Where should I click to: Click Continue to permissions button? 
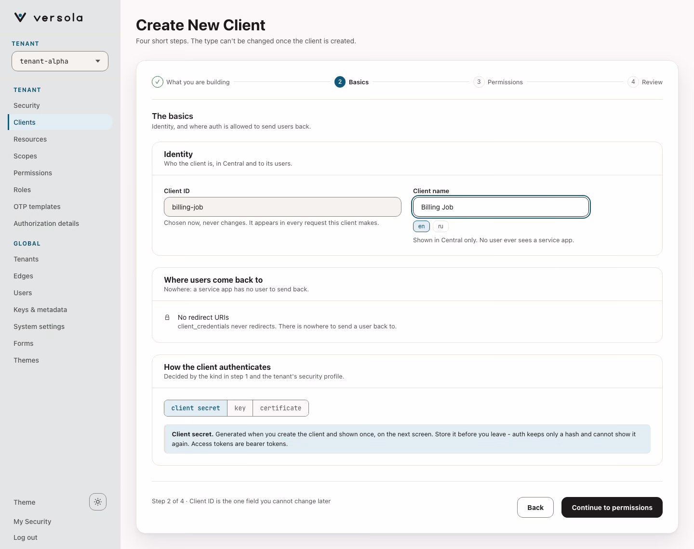[612, 507]
